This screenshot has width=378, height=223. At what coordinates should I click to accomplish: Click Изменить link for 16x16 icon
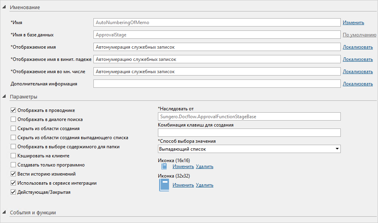coord(183,166)
